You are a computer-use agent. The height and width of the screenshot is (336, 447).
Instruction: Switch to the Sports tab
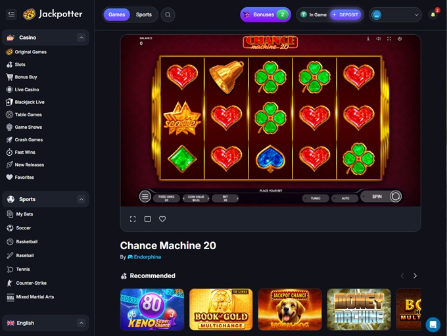pyautogui.click(x=144, y=14)
